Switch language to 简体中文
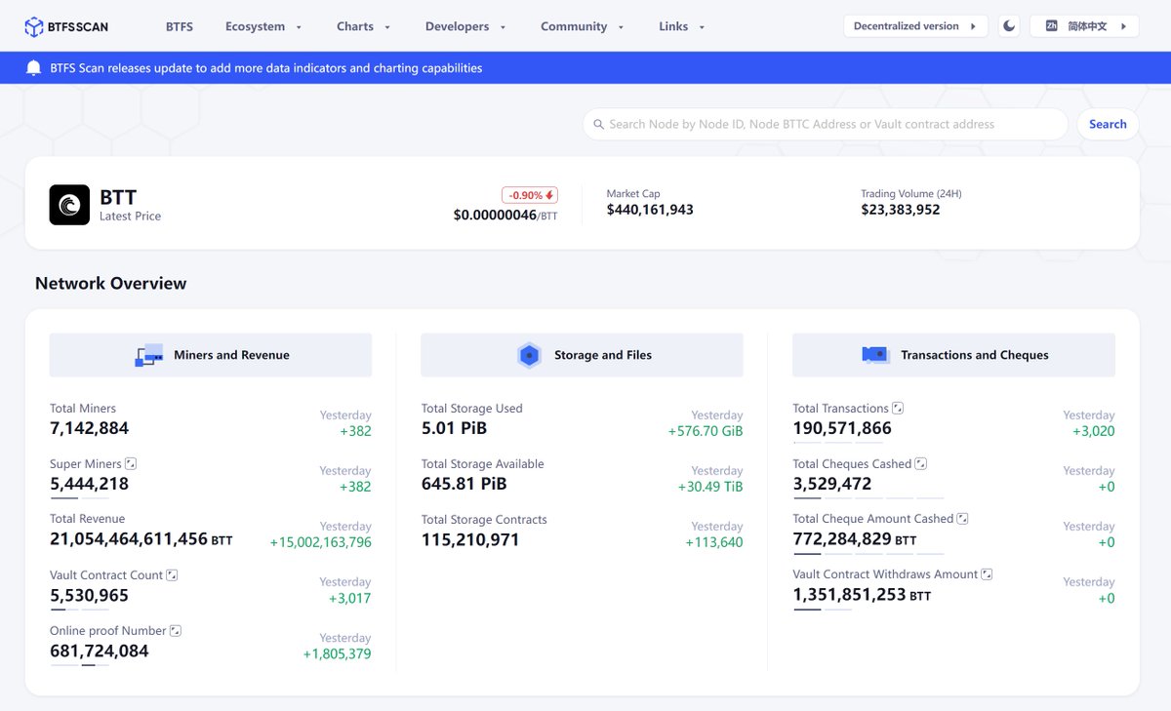Image resolution: width=1171 pixels, height=711 pixels. point(1084,26)
